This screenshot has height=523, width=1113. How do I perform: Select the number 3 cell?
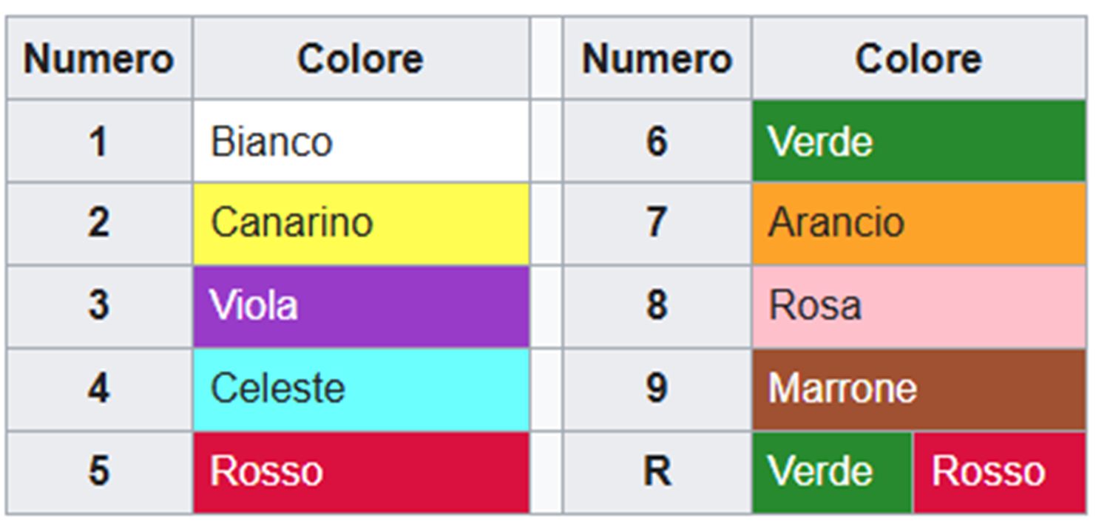tap(99, 306)
